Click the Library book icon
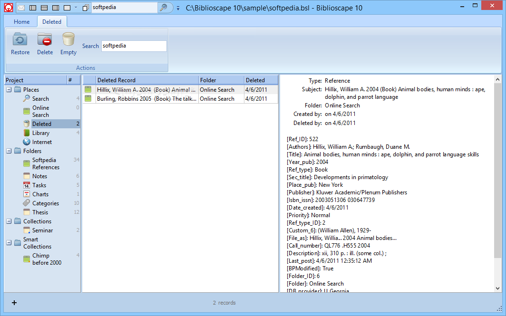Image resolution: width=506 pixels, height=316 pixels. tap(27, 133)
